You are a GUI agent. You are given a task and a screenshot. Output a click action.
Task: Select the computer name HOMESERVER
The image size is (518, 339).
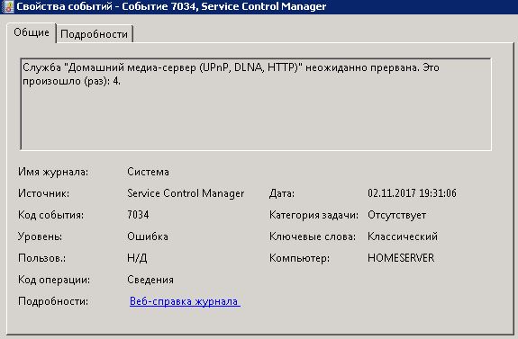click(401, 258)
